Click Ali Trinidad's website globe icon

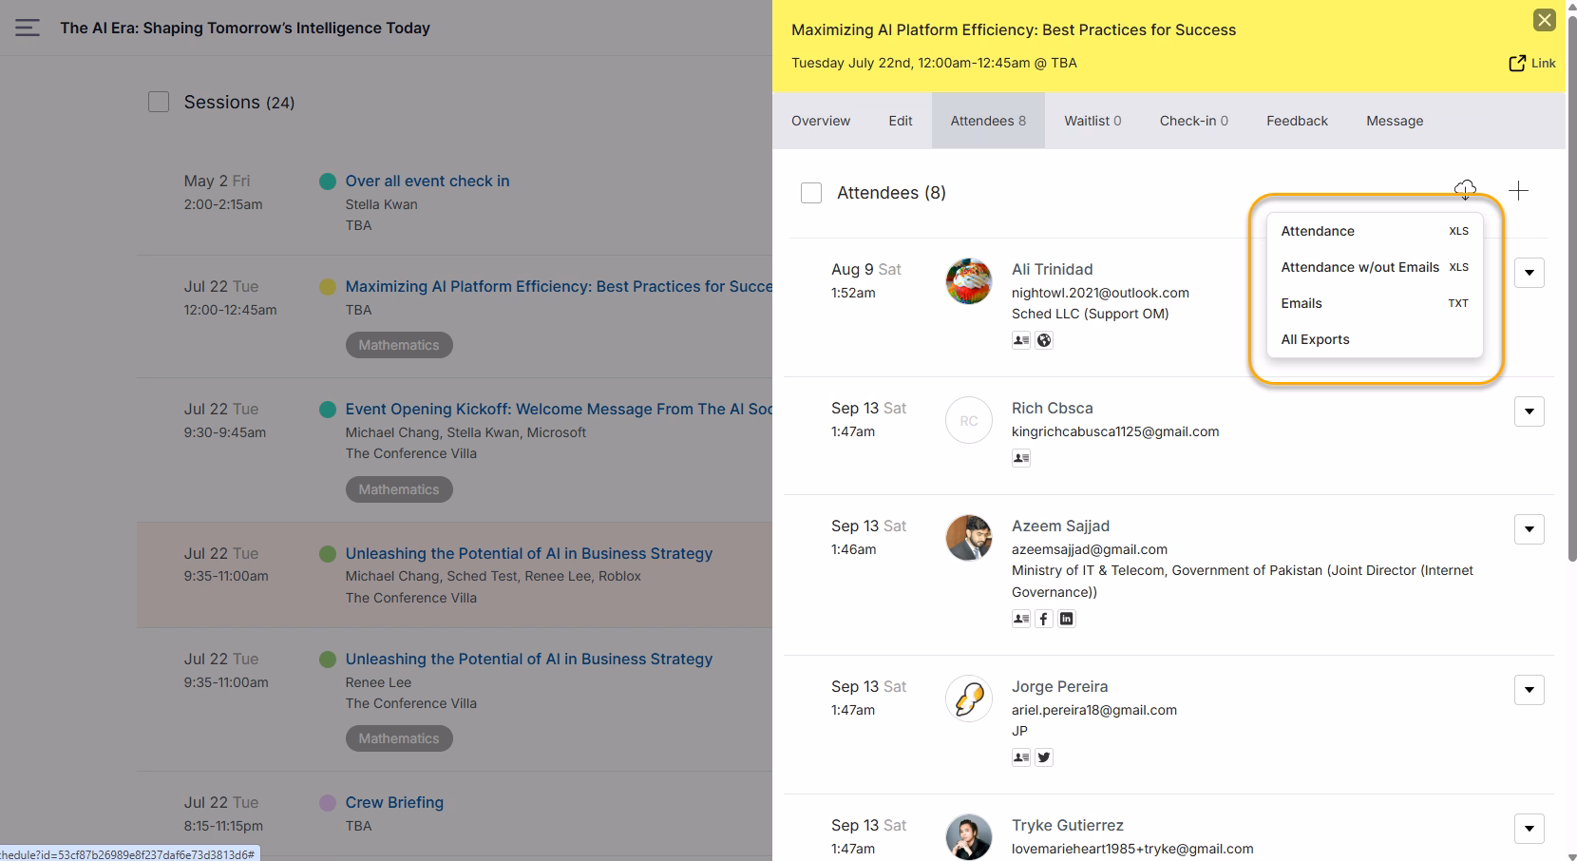pyautogui.click(x=1044, y=340)
